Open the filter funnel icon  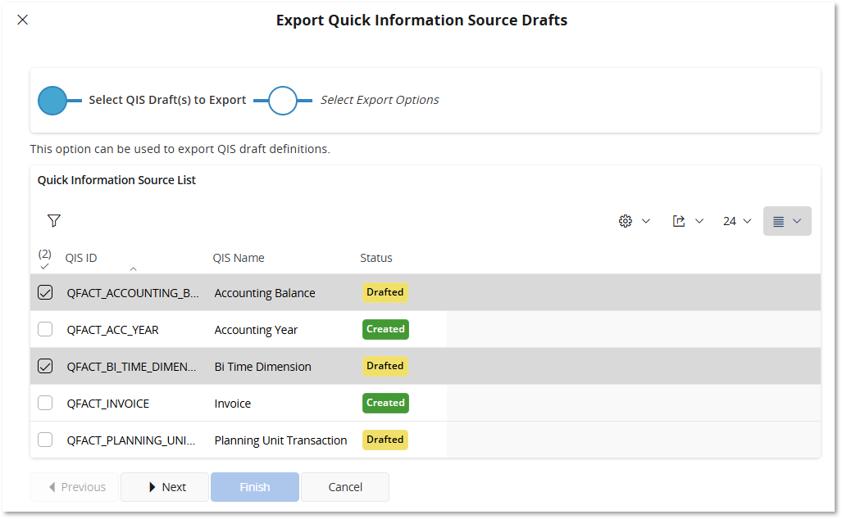coord(53,220)
